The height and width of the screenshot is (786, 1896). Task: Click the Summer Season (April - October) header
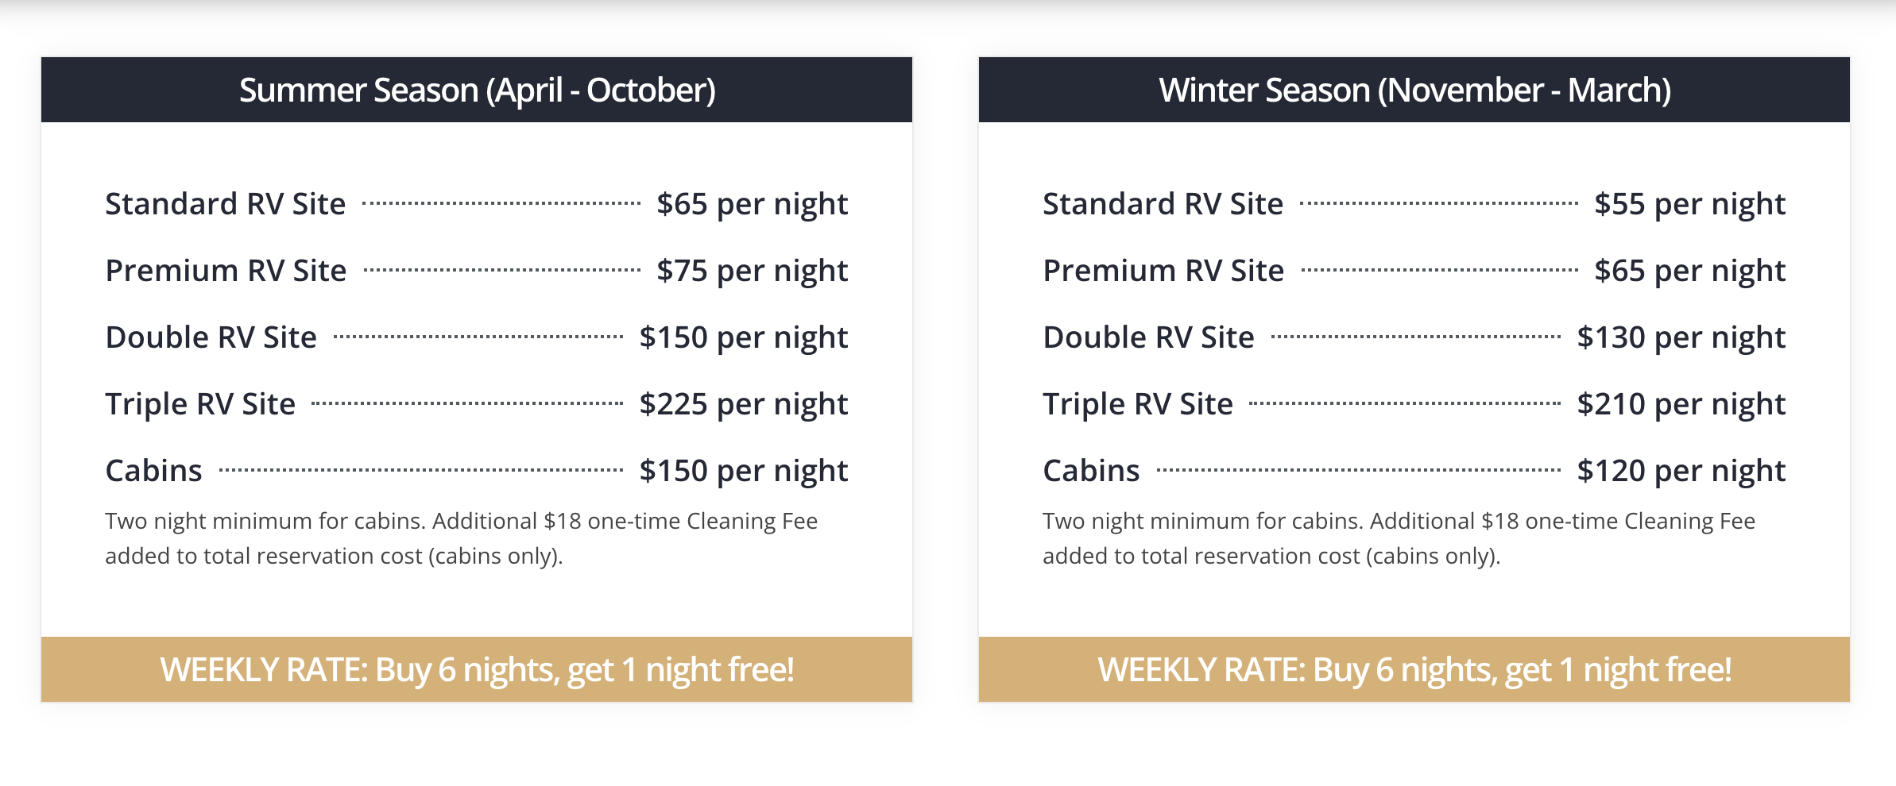[x=477, y=91]
